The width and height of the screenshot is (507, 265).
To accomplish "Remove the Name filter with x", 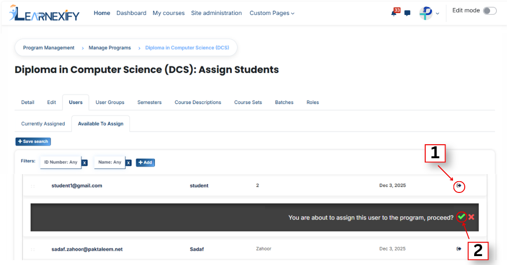I will click(x=128, y=163).
